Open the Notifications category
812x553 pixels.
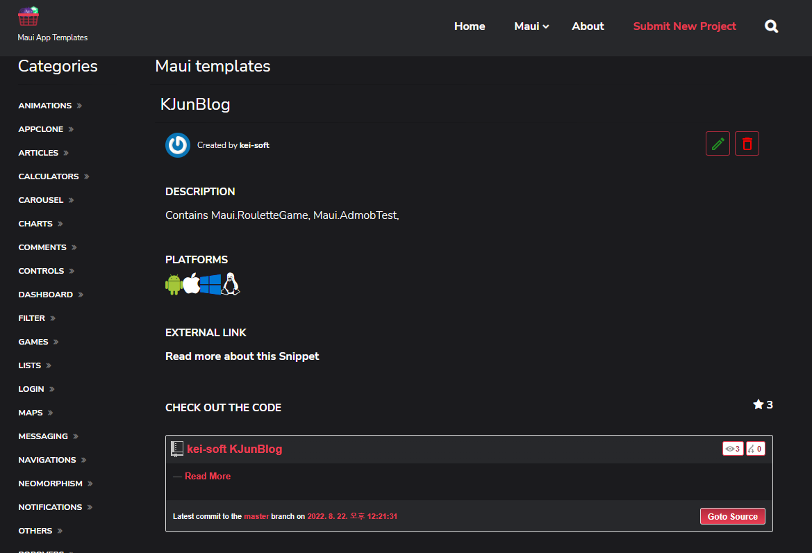tap(56, 507)
